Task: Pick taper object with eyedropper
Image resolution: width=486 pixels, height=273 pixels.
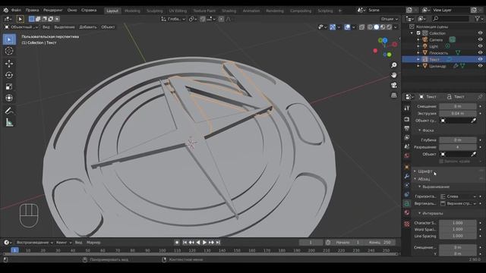Action: click(x=473, y=121)
